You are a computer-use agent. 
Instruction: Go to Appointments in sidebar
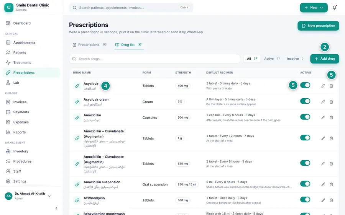click(x=31, y=42)
